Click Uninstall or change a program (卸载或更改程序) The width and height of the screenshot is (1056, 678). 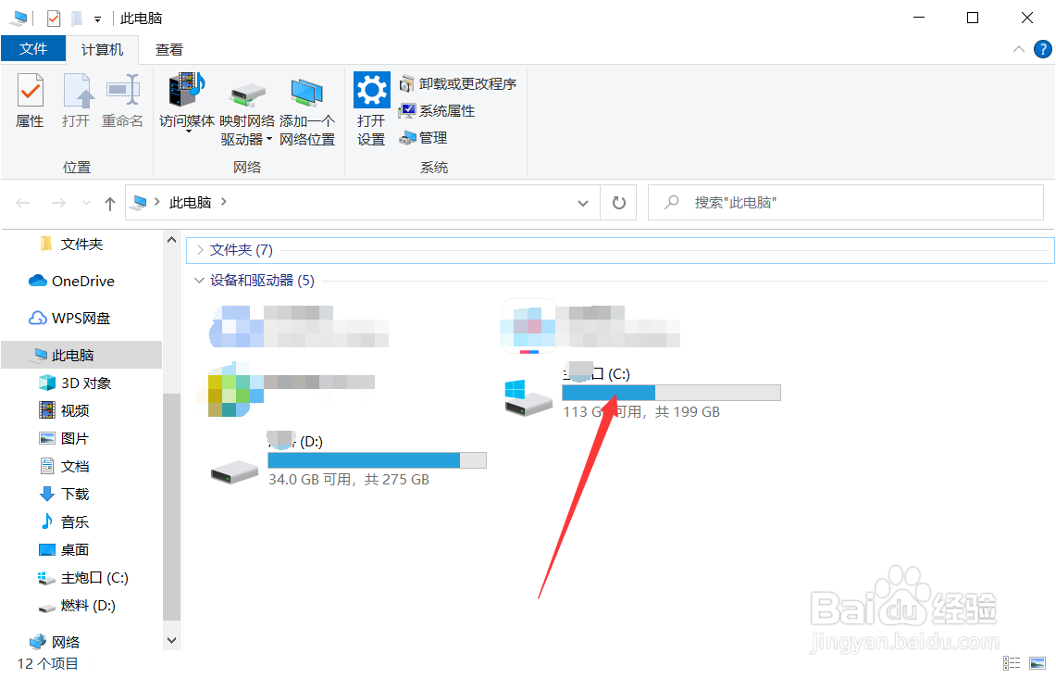pos(458,83)
